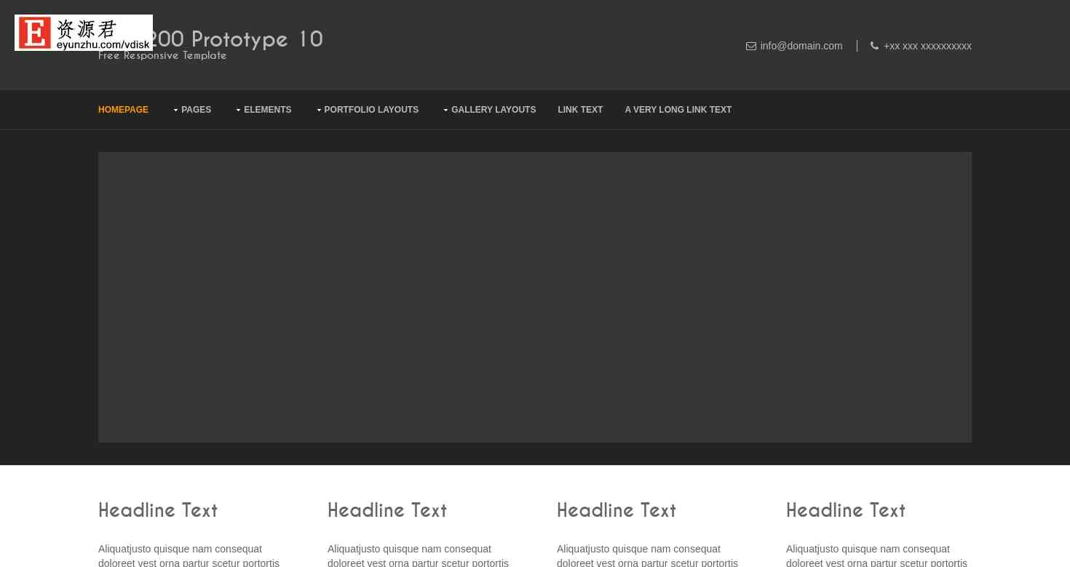Click the Prototype 10 site title
The image size is (1070, 567).
238,39
